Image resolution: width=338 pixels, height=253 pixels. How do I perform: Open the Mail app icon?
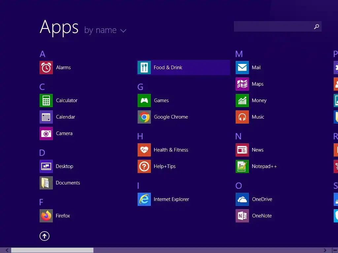point(242,68)
